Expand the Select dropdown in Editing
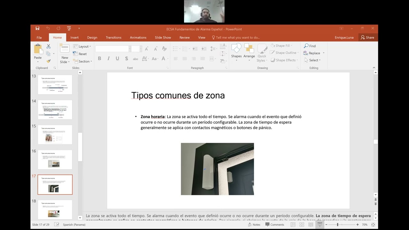The width and height of the screenshot is (409, 230). point(312,60)
